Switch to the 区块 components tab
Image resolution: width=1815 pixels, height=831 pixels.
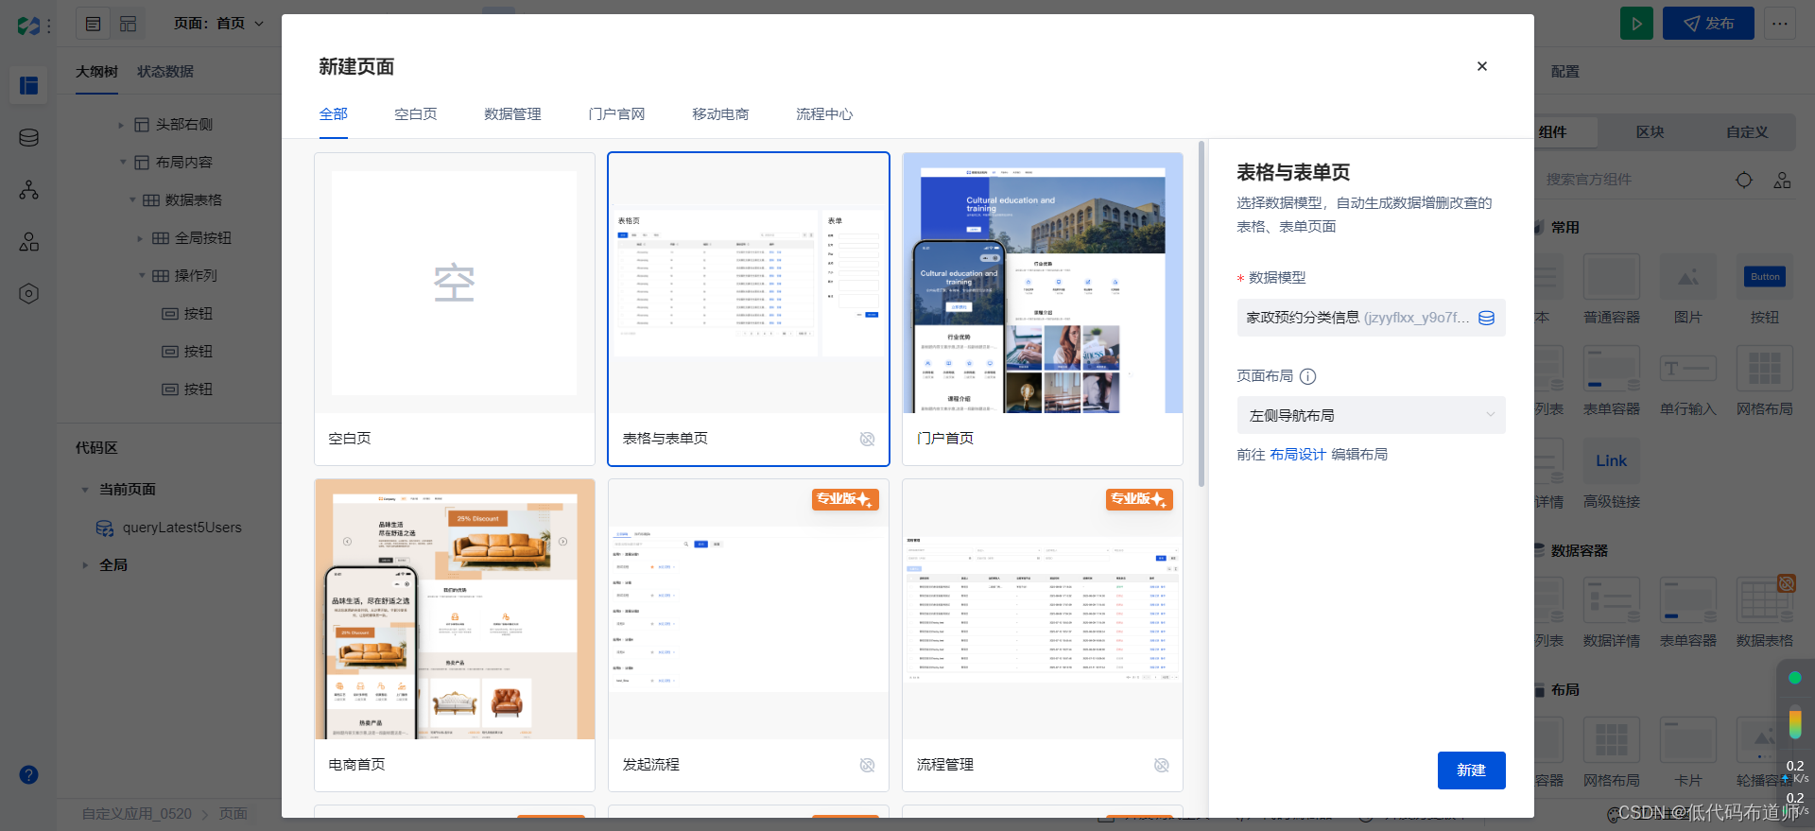1650,132
